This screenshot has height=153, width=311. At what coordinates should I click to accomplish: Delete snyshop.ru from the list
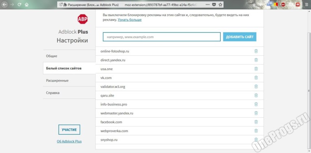coord(256,140)
